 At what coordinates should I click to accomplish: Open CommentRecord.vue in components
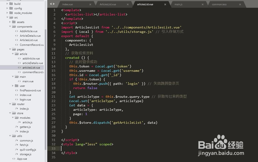pyautogui.click(x=31, y=45)
